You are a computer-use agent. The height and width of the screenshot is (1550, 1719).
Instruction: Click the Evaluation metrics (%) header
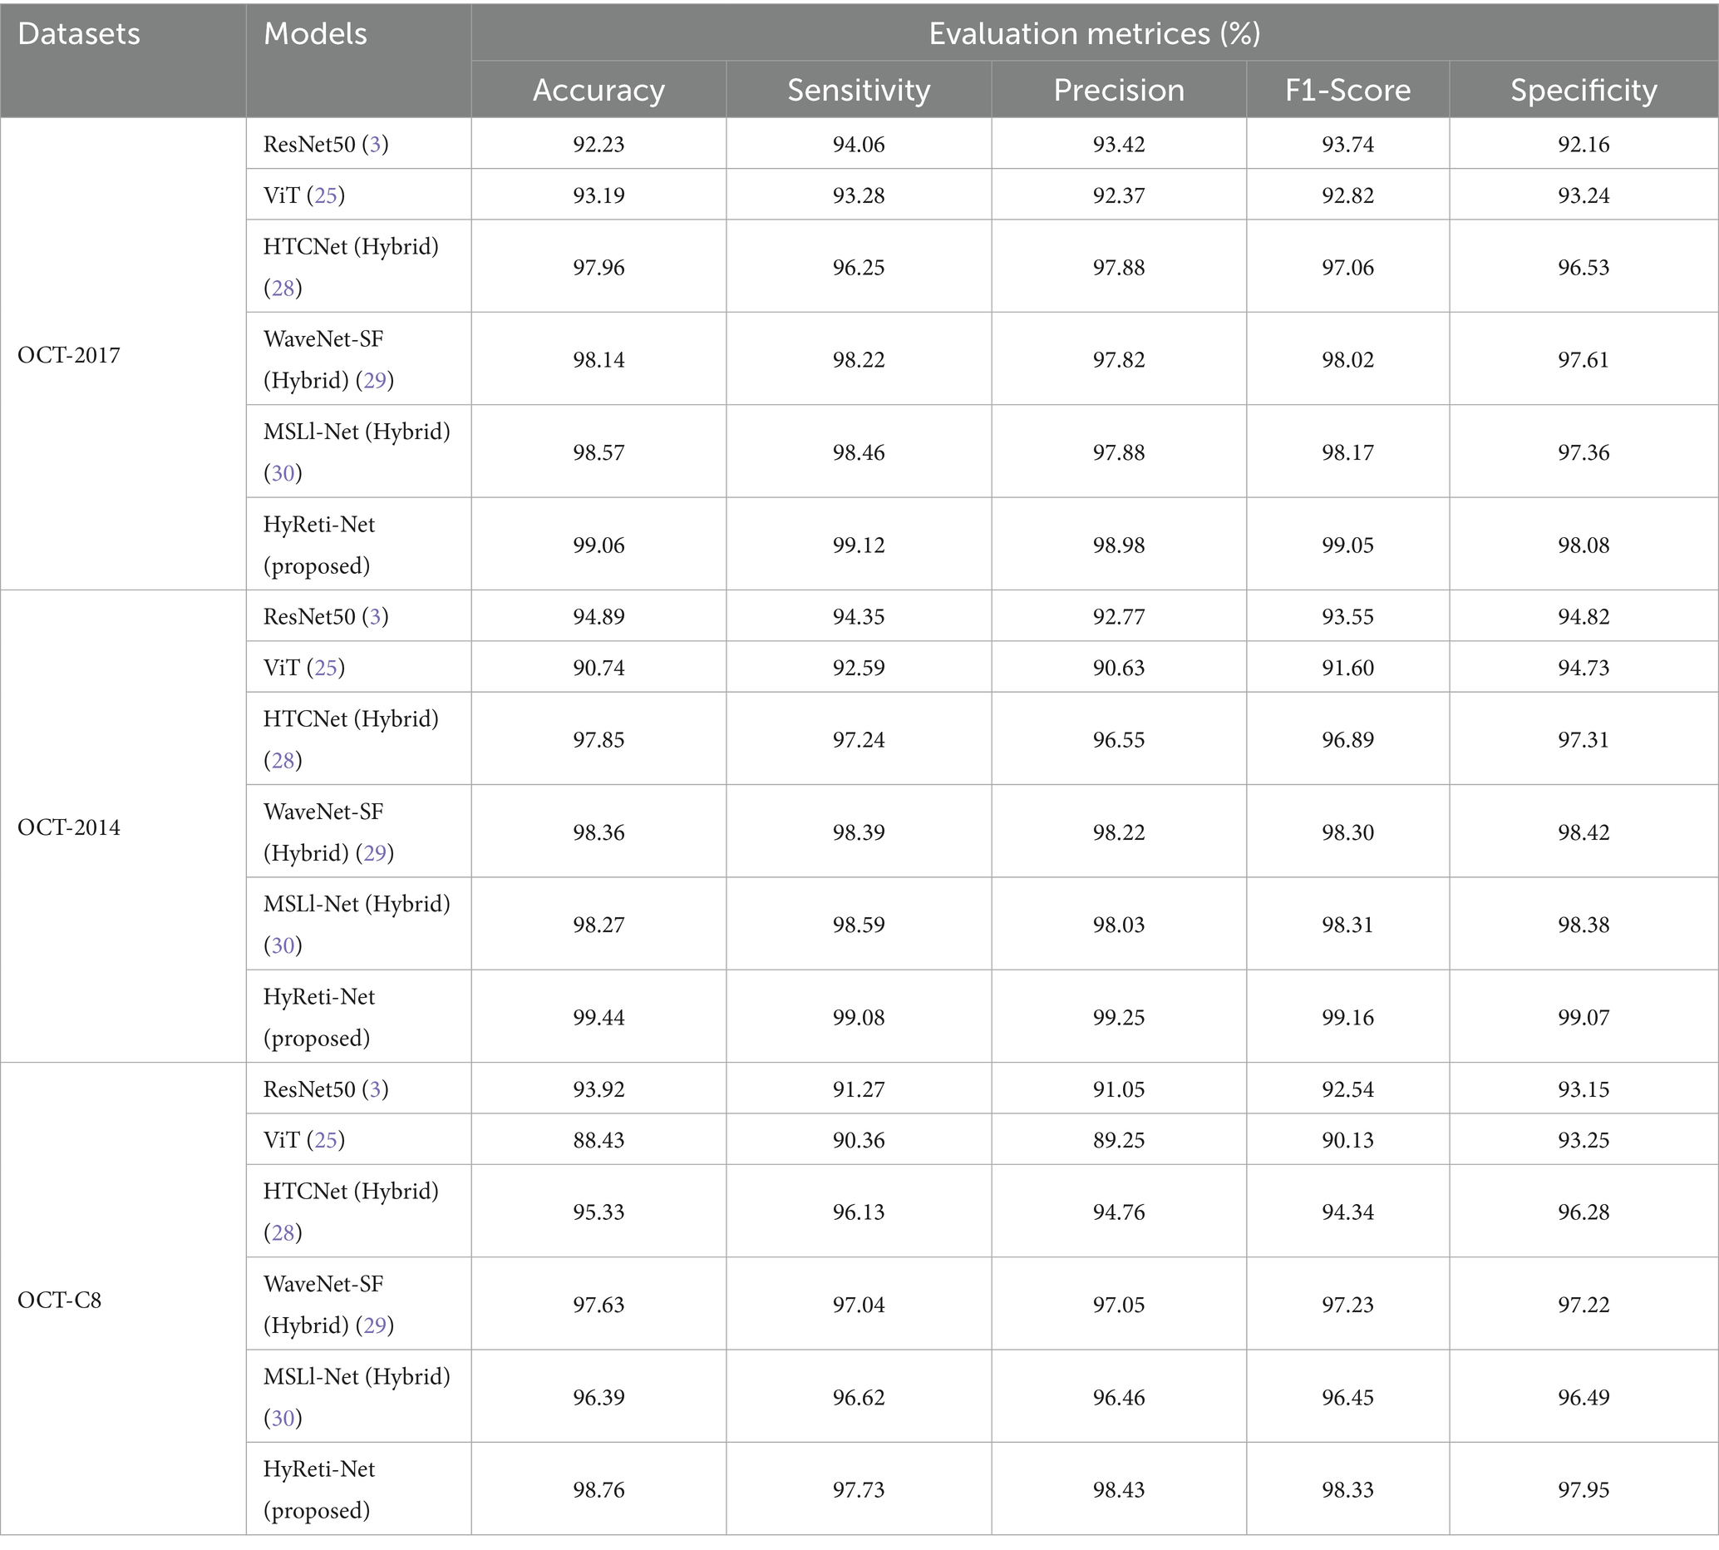[1094, 34]
